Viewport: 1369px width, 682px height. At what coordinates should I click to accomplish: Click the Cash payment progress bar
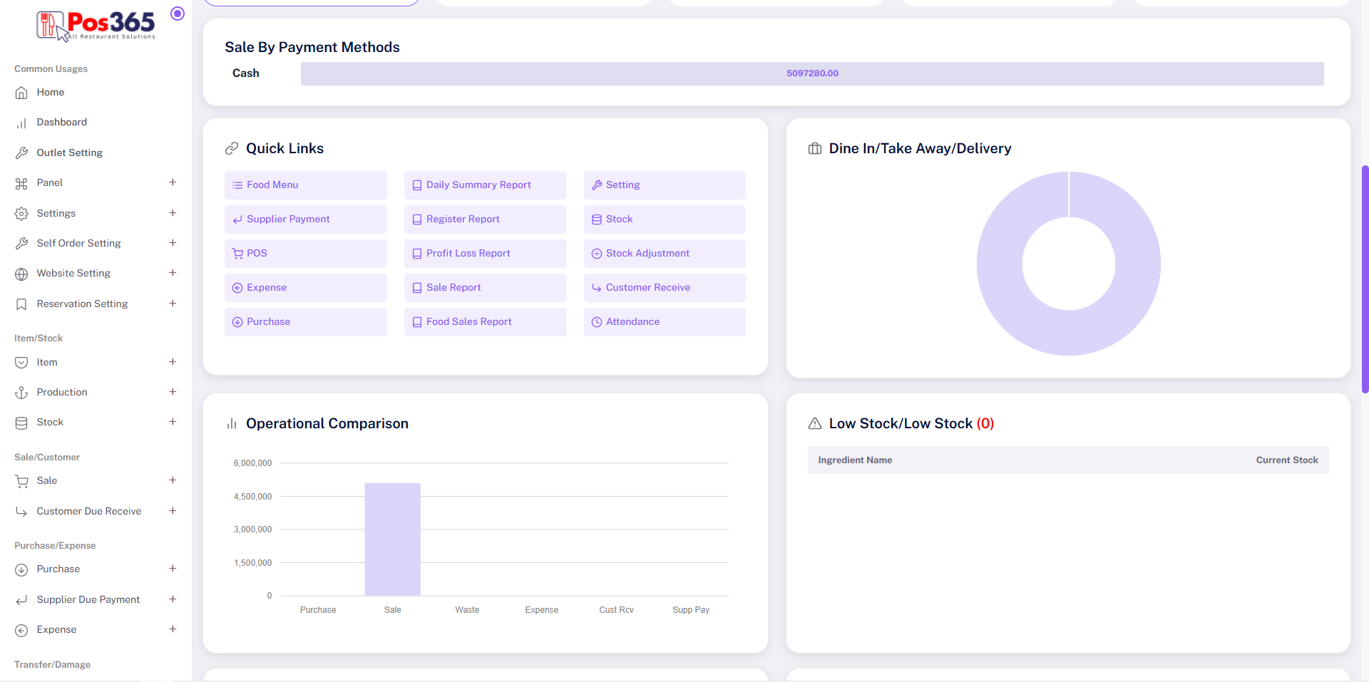811,73
